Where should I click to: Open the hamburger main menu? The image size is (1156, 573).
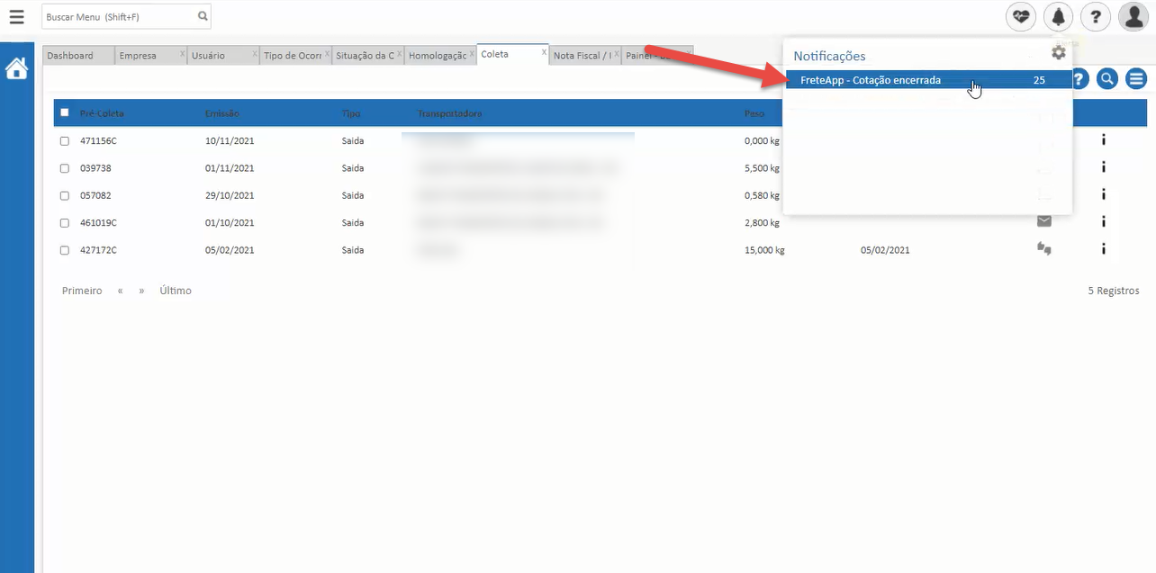coord(16,16)
